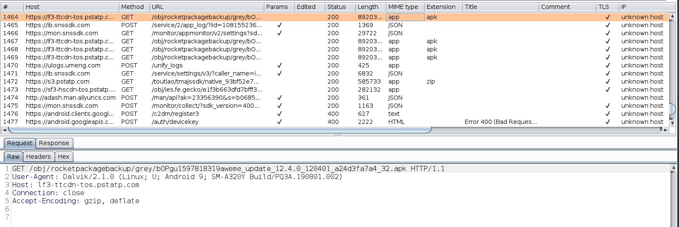Click the table's vertical scrollbar up arrow
The height and width of the screenshot is (227, 679).
pos(672,17)
